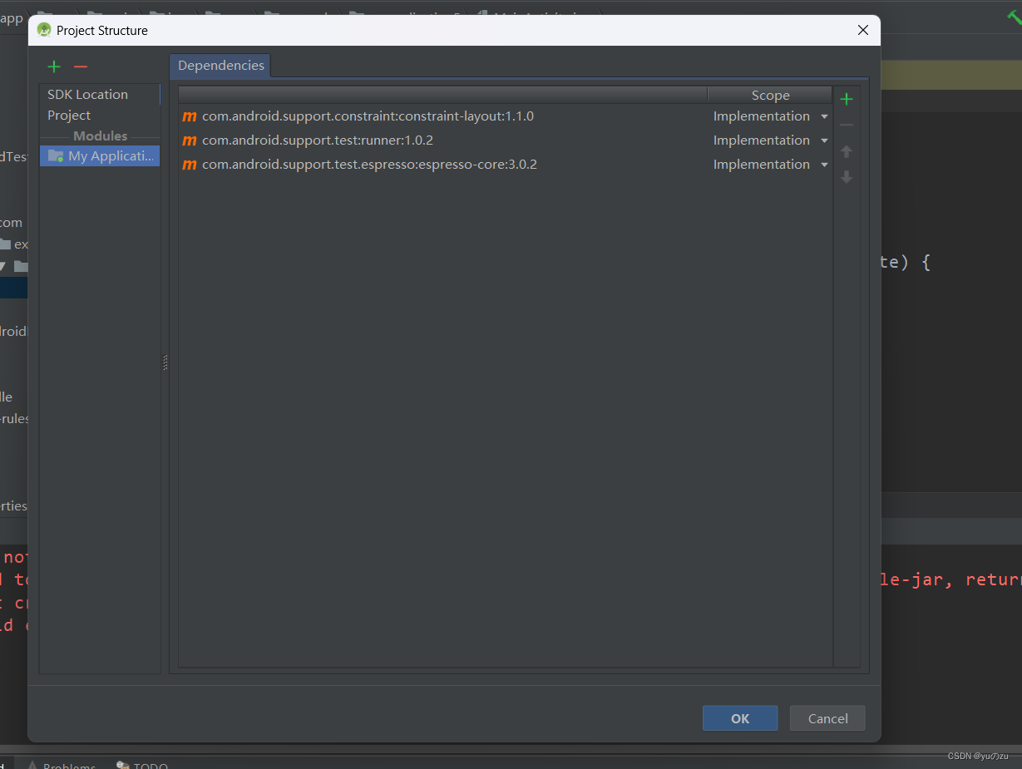Click OK to apply project structure changes

[739, 717]
